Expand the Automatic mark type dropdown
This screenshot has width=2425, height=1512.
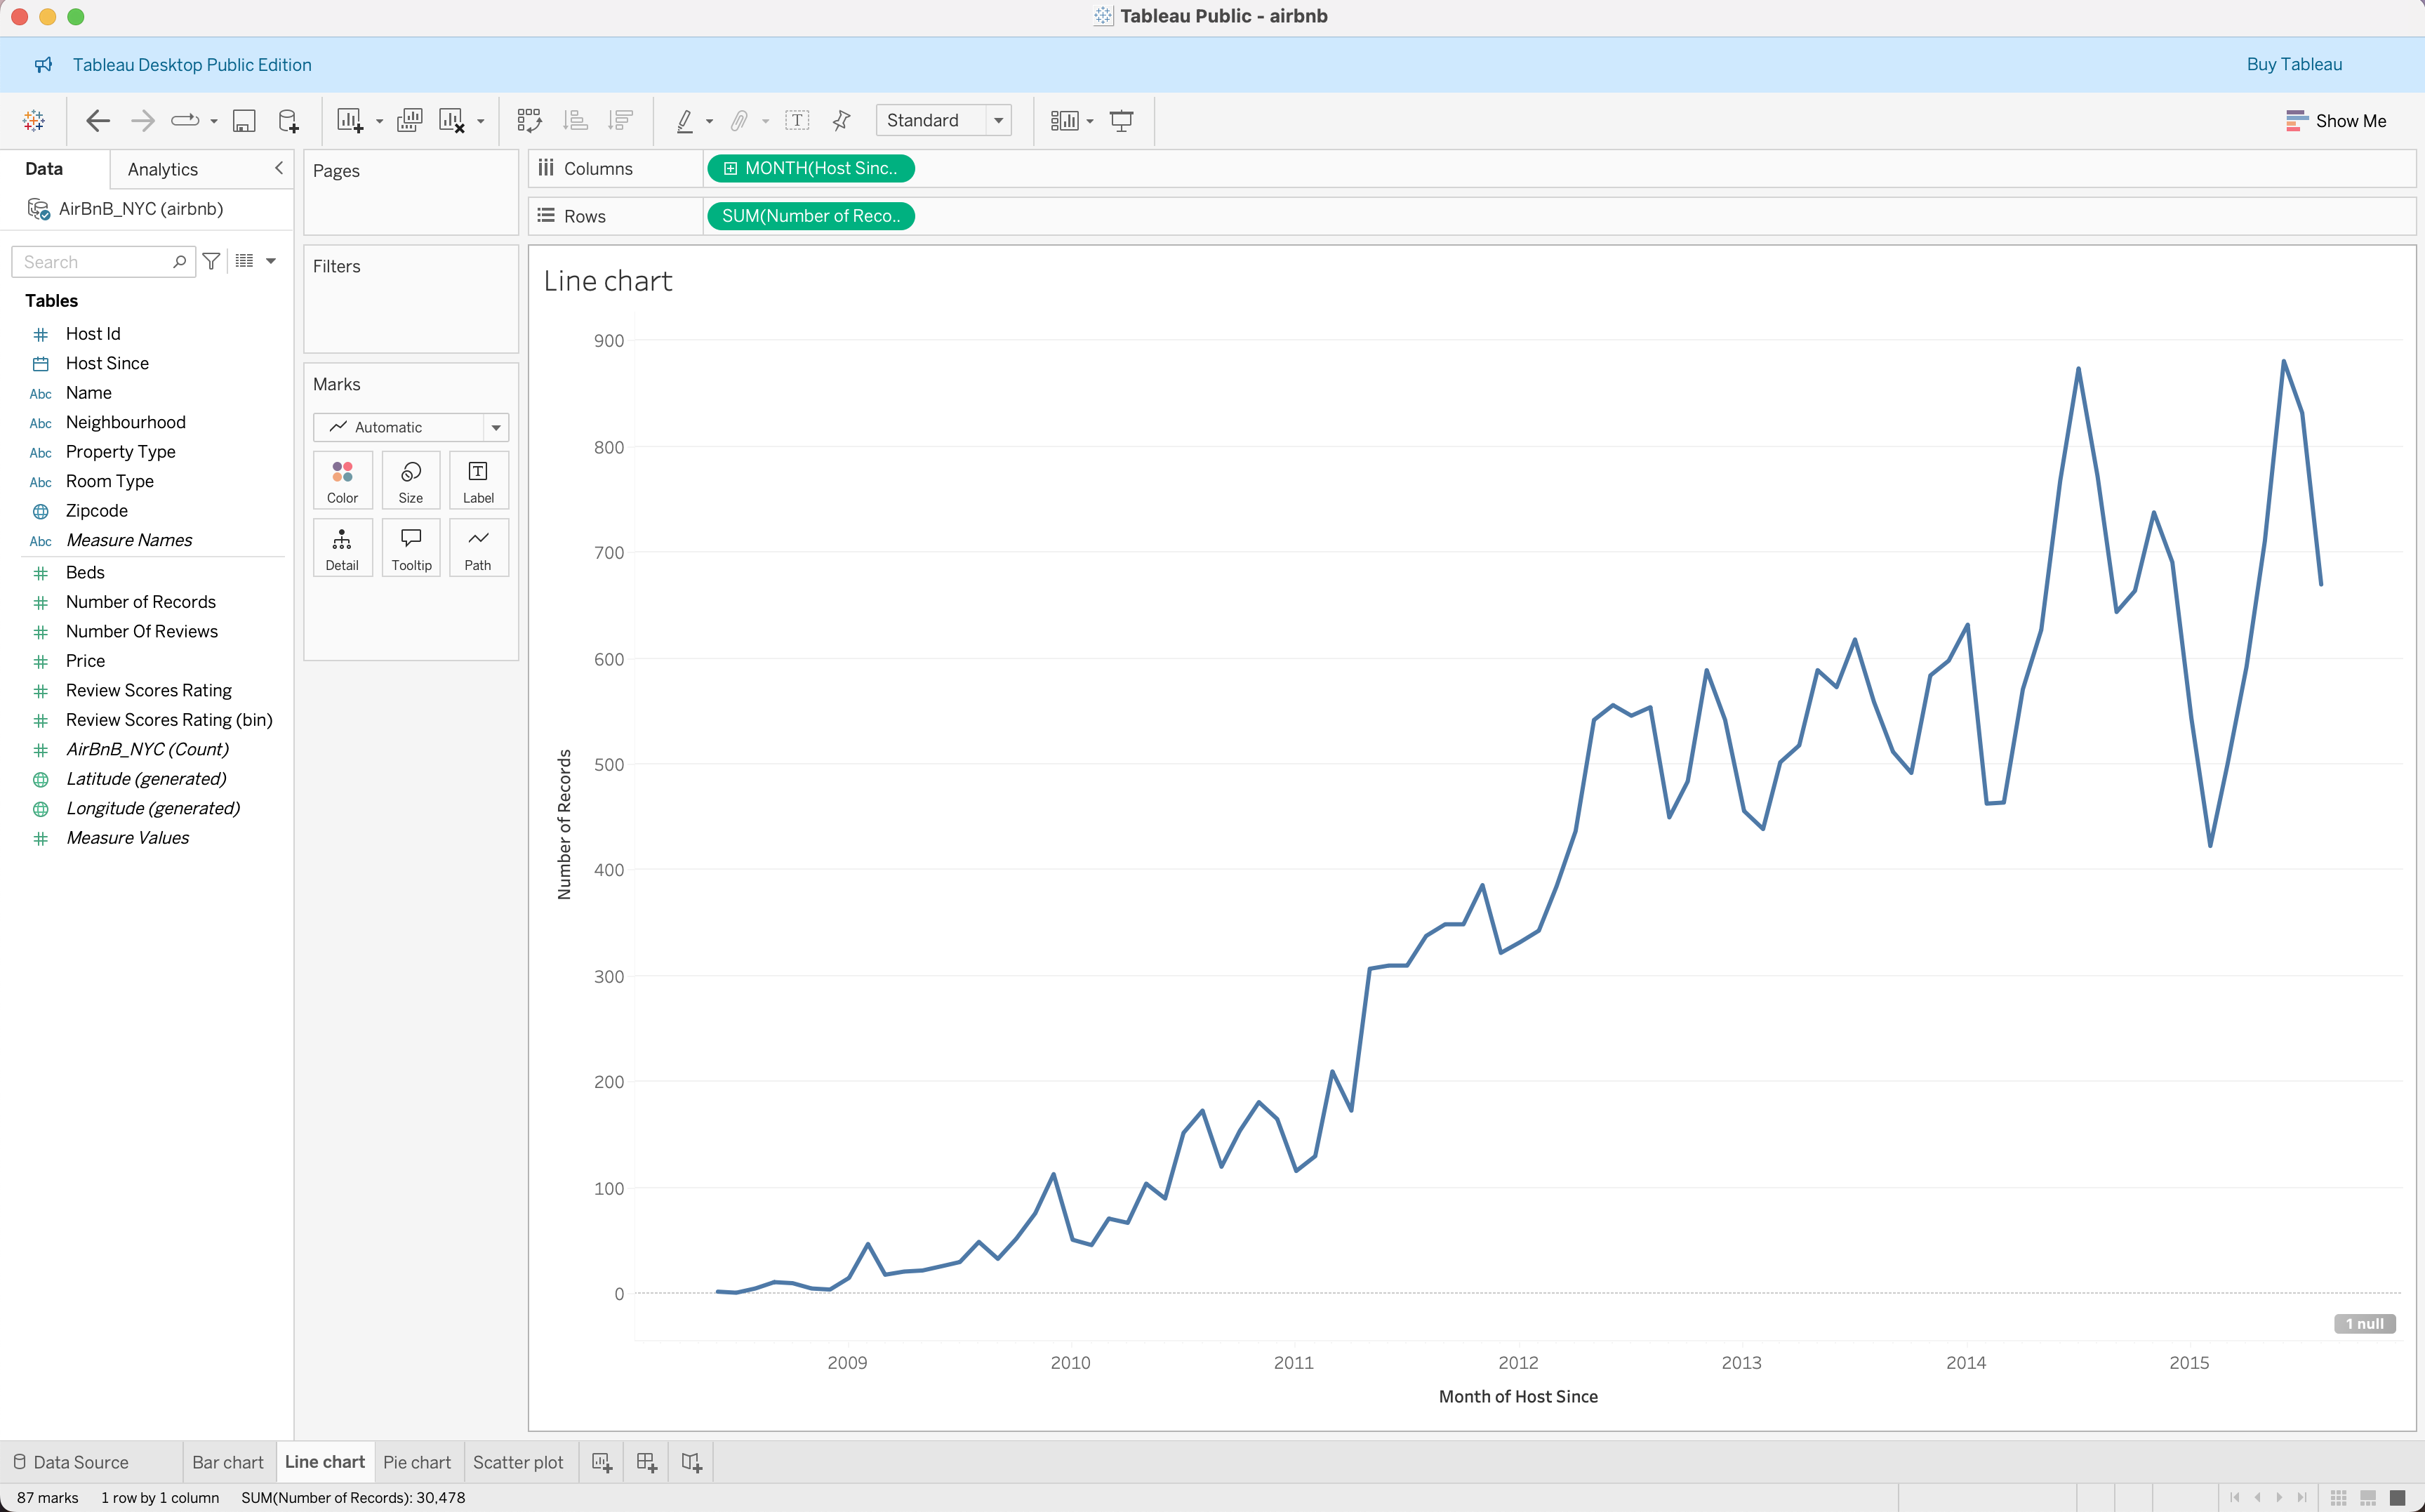click(496, 427)
